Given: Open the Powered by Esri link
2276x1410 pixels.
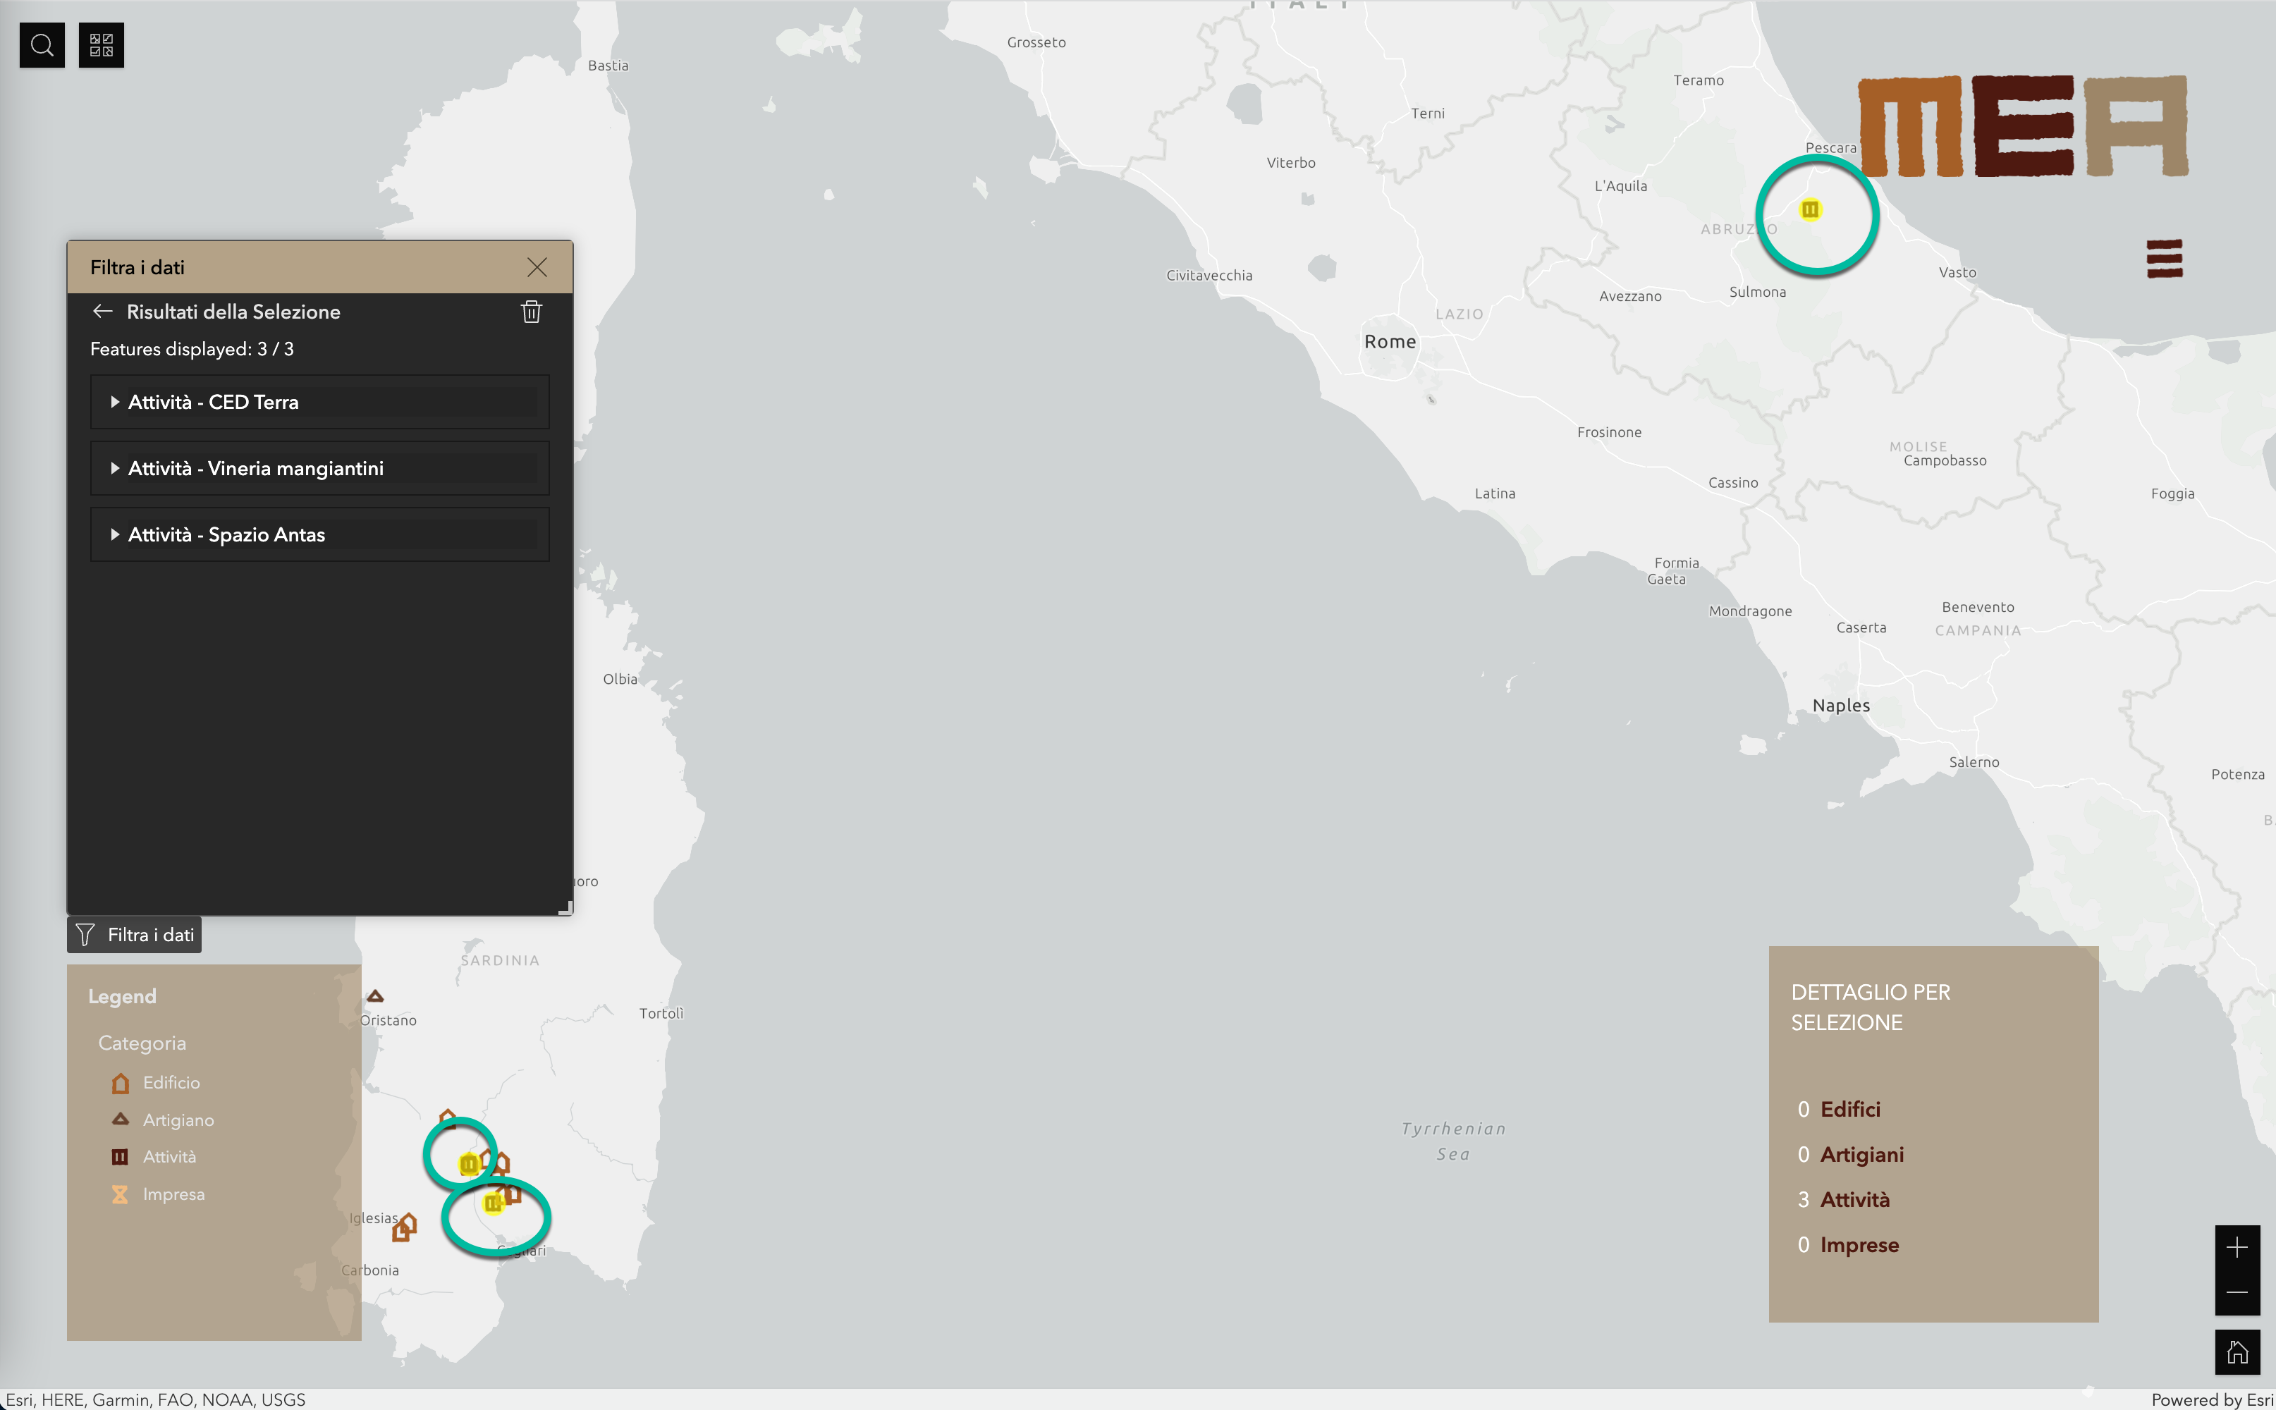Looking at the screenshot, I should click(x=2212, y=1399).
